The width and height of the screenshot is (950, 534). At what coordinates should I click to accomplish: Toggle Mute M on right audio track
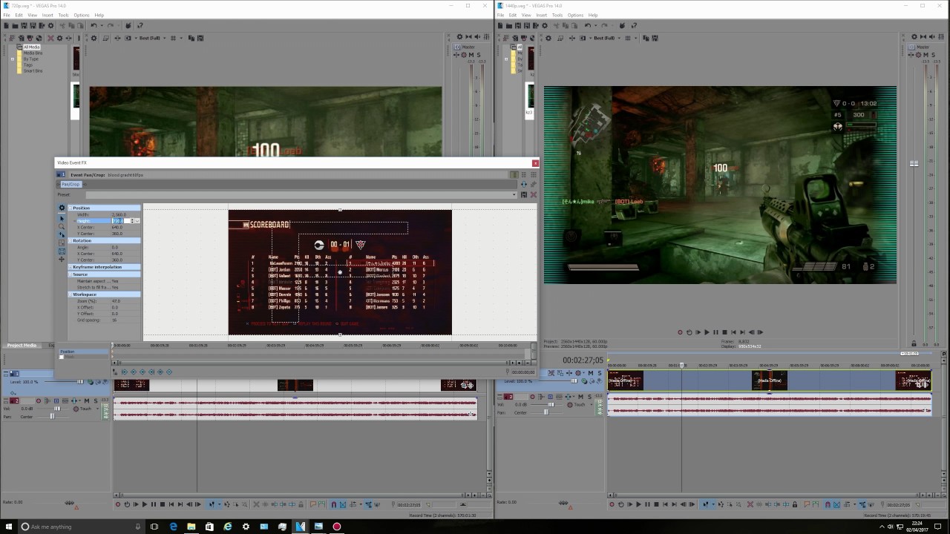pos(580,397)
